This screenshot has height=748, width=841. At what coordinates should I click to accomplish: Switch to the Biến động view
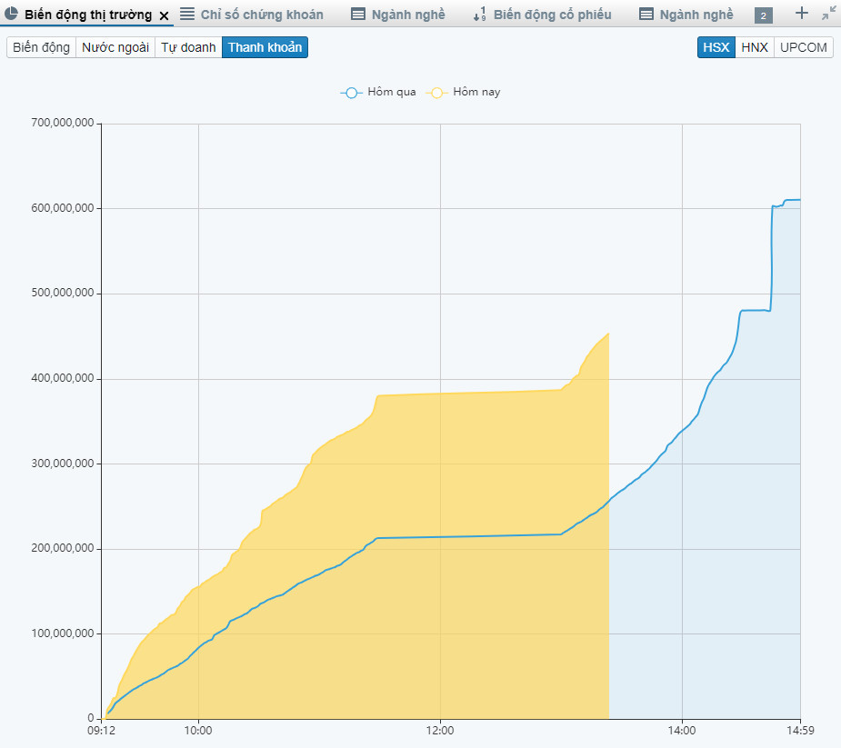41,47
